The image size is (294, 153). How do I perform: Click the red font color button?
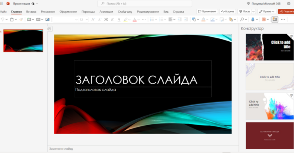(134, 20)
